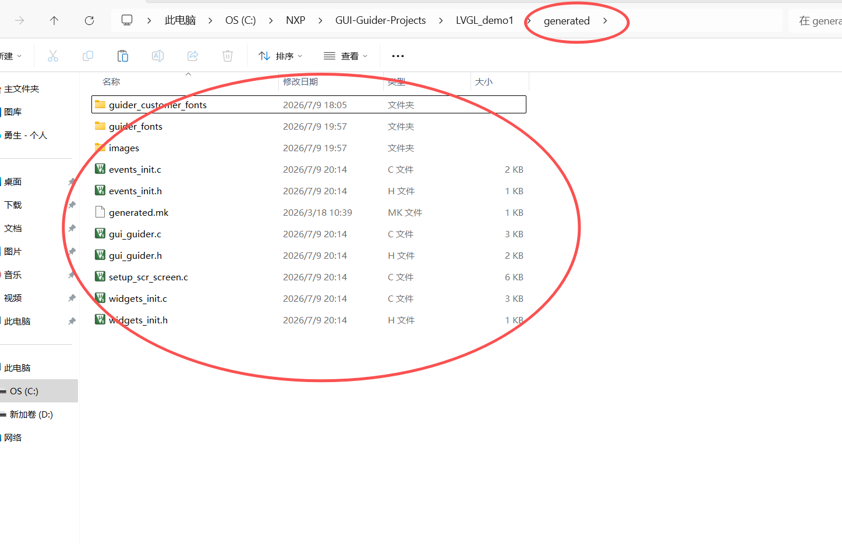
Task: Select 新加卷 (D:) drive in sidebar
Action: pos(31,414)
